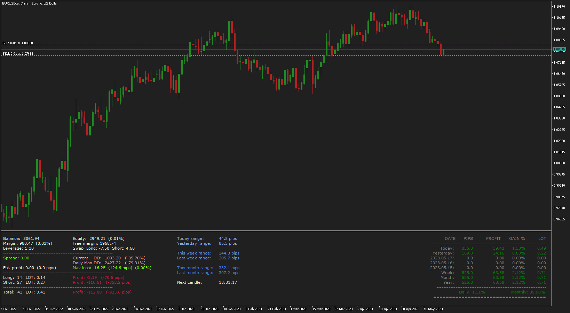Click the 0.96905 price axis label

pos(559,219)
